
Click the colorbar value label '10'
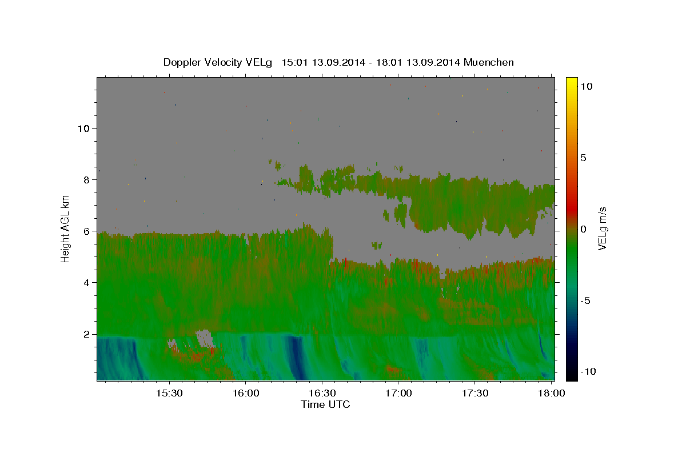(x=586, y=86)
